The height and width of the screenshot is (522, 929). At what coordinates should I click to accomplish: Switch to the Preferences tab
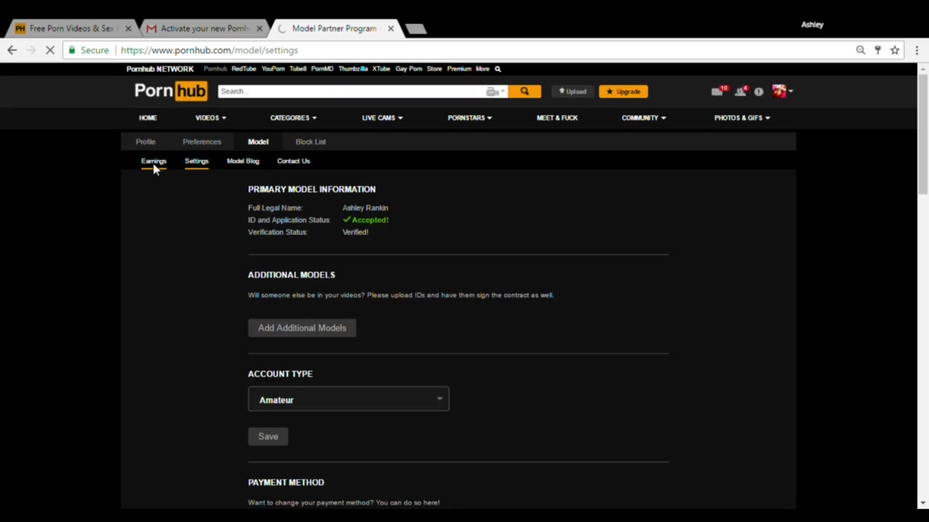point(202,142)
